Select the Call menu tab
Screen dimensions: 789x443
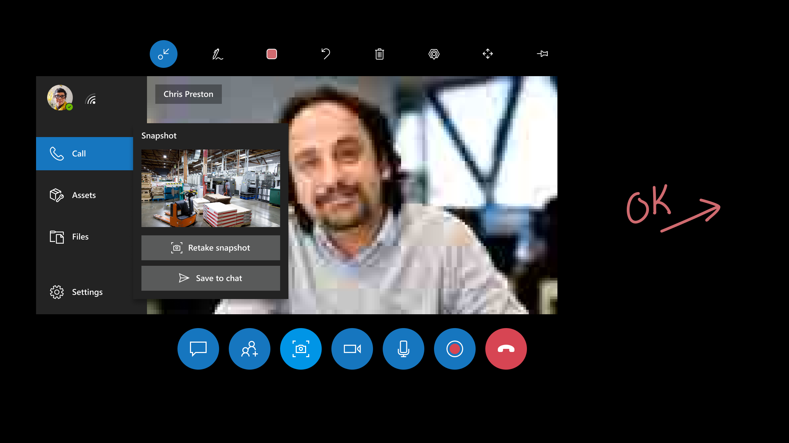pyautogui.click(x=85, y=153)
